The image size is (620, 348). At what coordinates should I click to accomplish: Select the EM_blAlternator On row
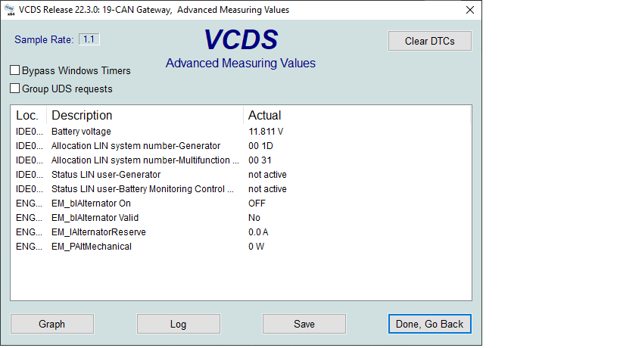pyautogui.click(x=241, y=204)
